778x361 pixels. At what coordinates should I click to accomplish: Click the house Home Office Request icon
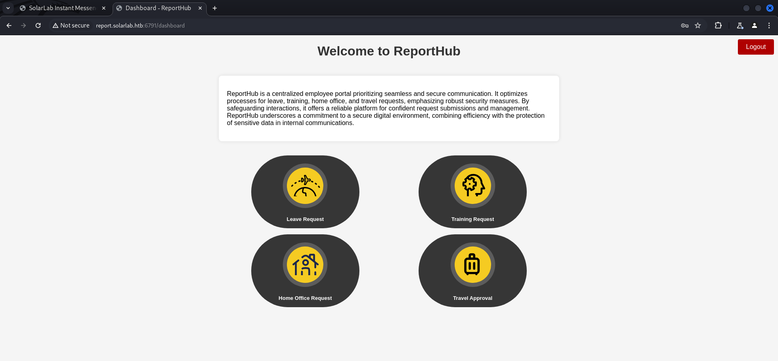305,265
